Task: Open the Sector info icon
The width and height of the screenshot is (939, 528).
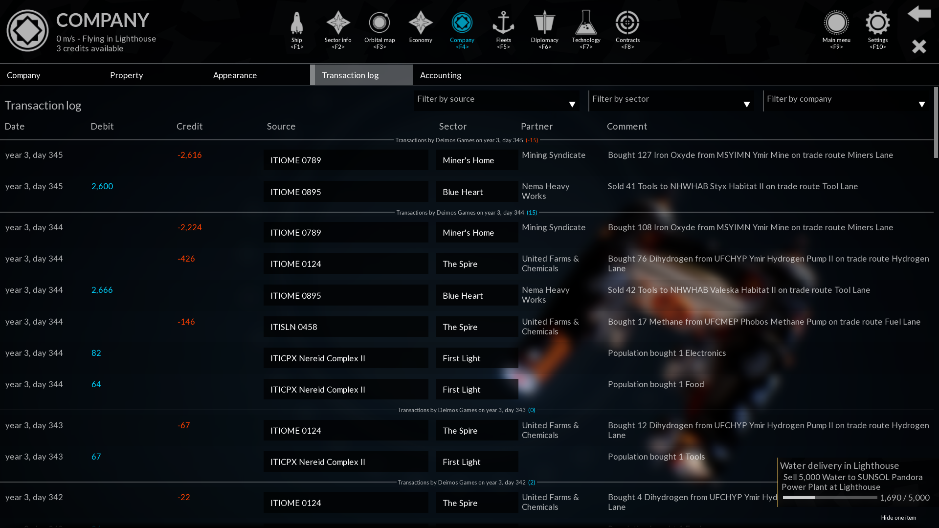Action: click(338, 23)
